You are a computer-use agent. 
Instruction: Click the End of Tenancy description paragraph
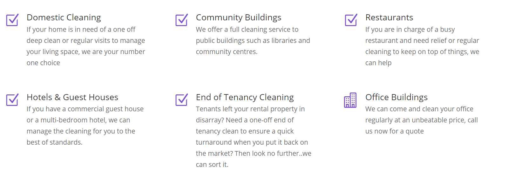(x=254, y=137)
